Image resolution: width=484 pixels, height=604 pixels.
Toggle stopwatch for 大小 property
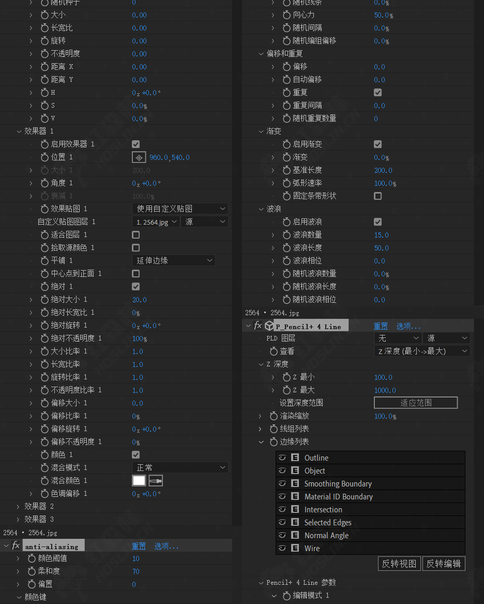(x=44, y=15)
